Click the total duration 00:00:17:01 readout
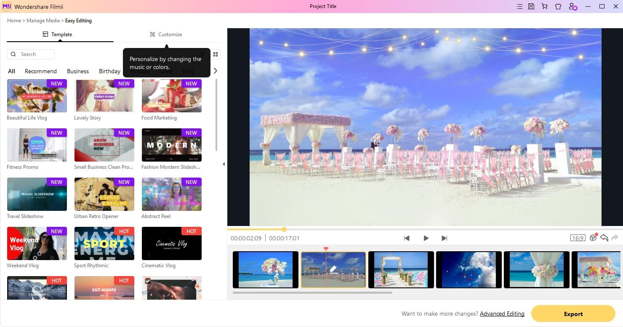The width and height of the screenshot is (623, 327). [284, 238]
